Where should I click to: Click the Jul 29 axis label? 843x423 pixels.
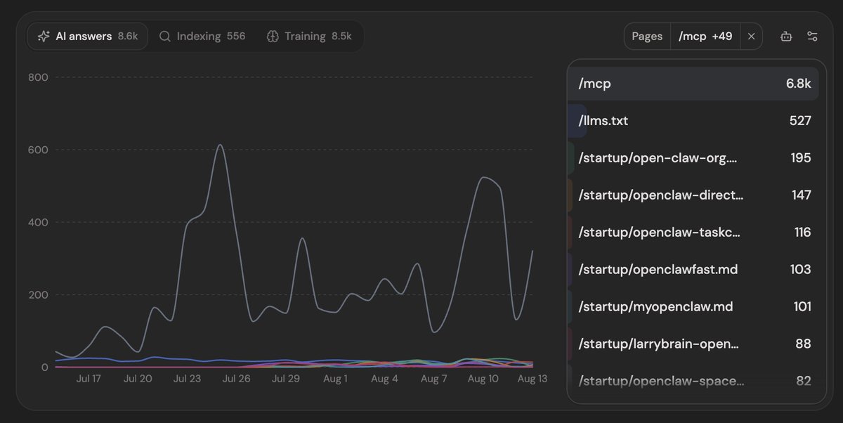click(x=286, y=379)
